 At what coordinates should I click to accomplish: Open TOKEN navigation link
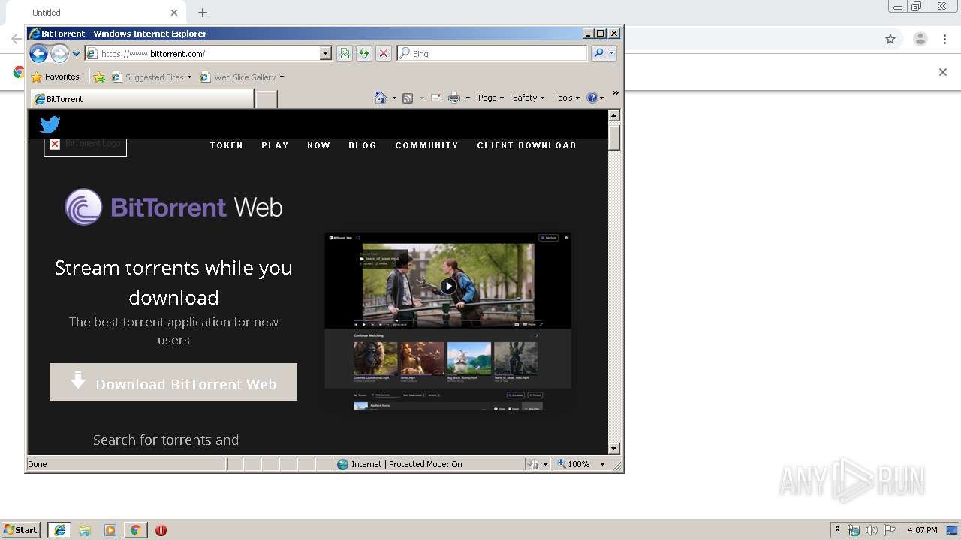tap(227, 145)
